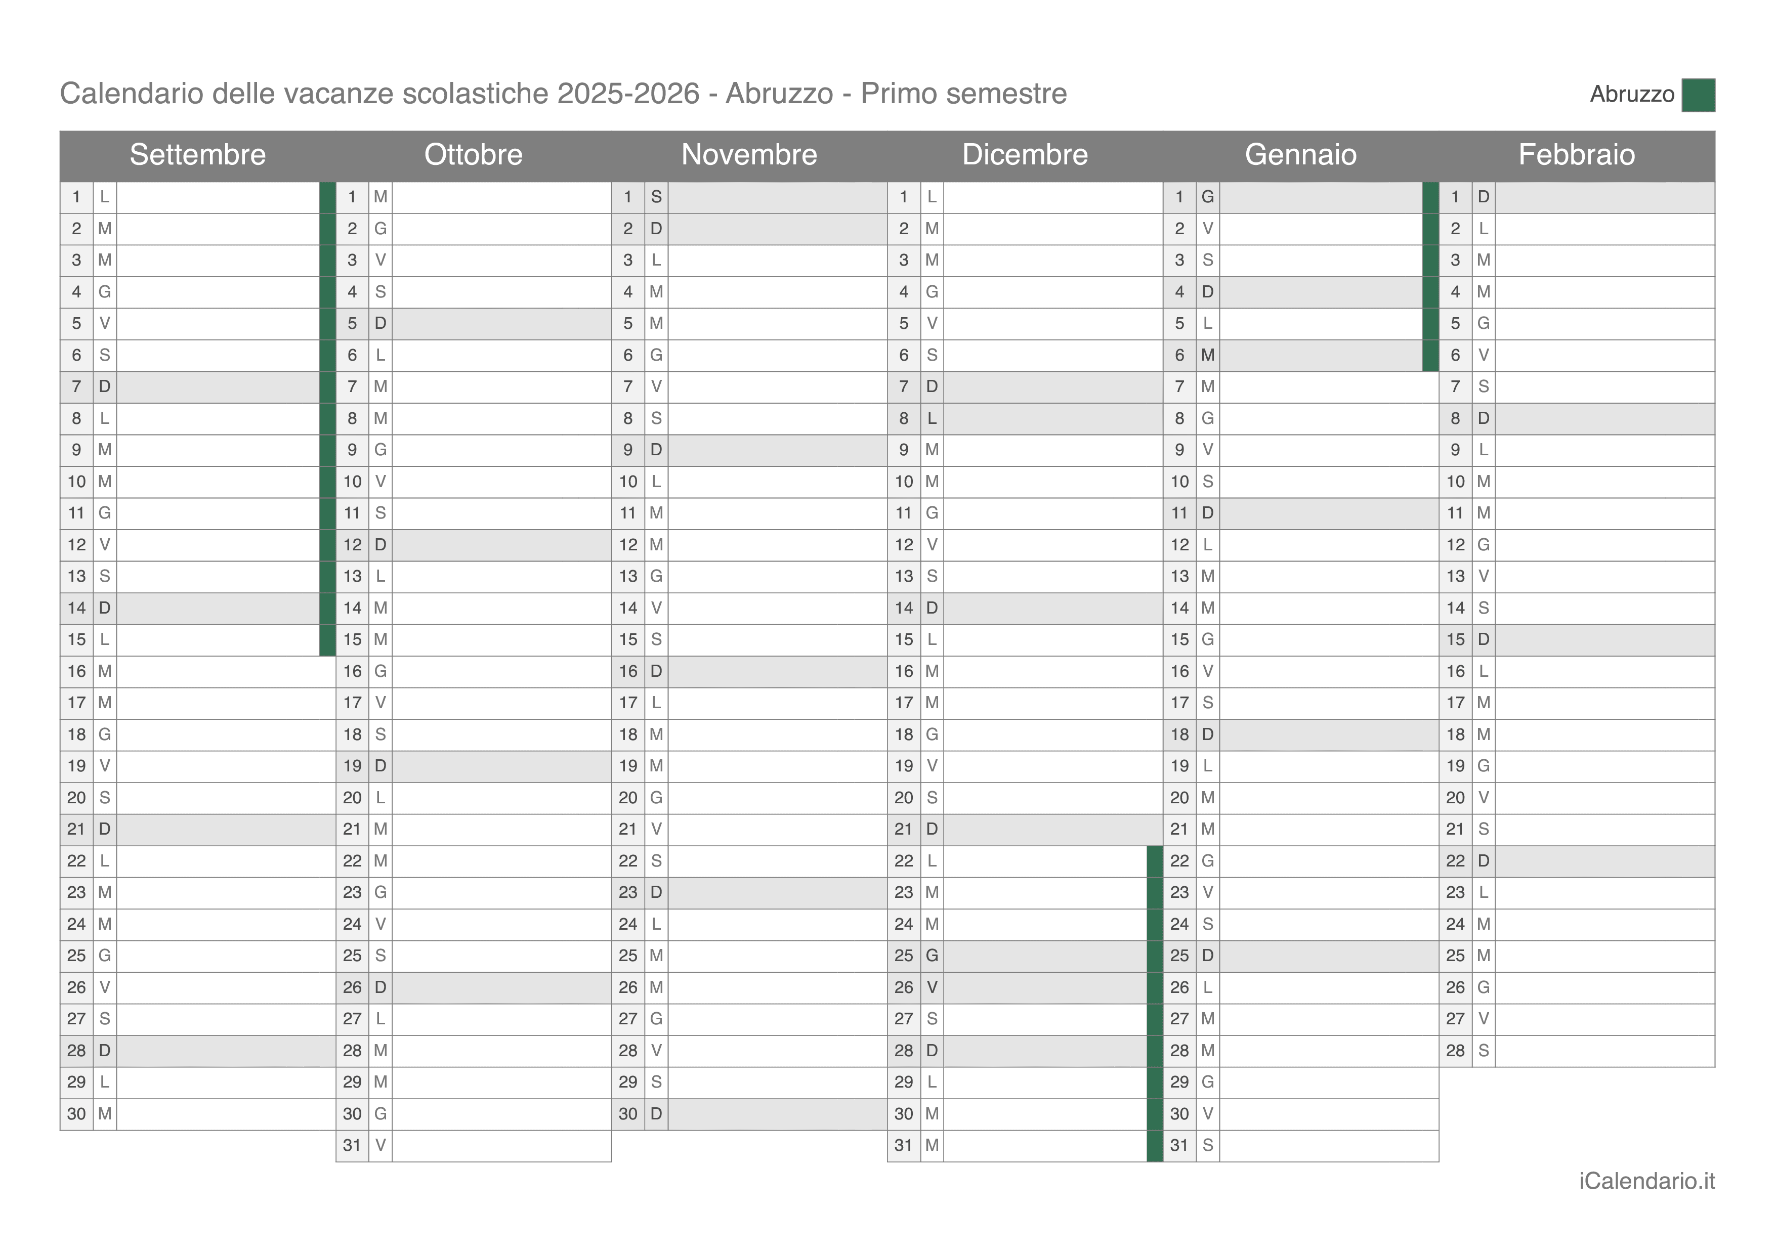The image size is (1775, 1256).
Task: Click the green holiday bar in Dicembre
Action: coord(1155,1003)
